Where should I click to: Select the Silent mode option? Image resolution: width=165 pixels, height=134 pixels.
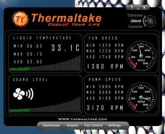tap(136, 21)
